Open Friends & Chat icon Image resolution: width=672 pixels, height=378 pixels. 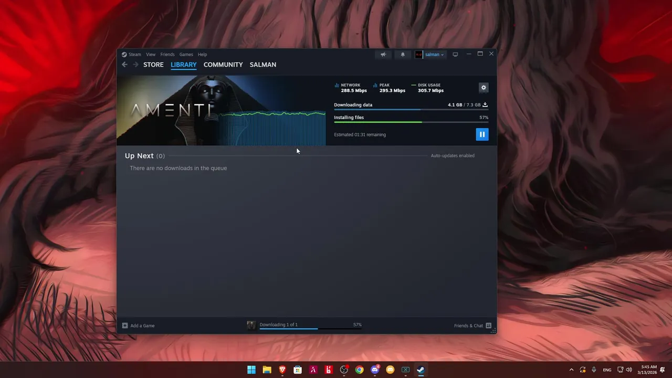(x=489, y=325)
